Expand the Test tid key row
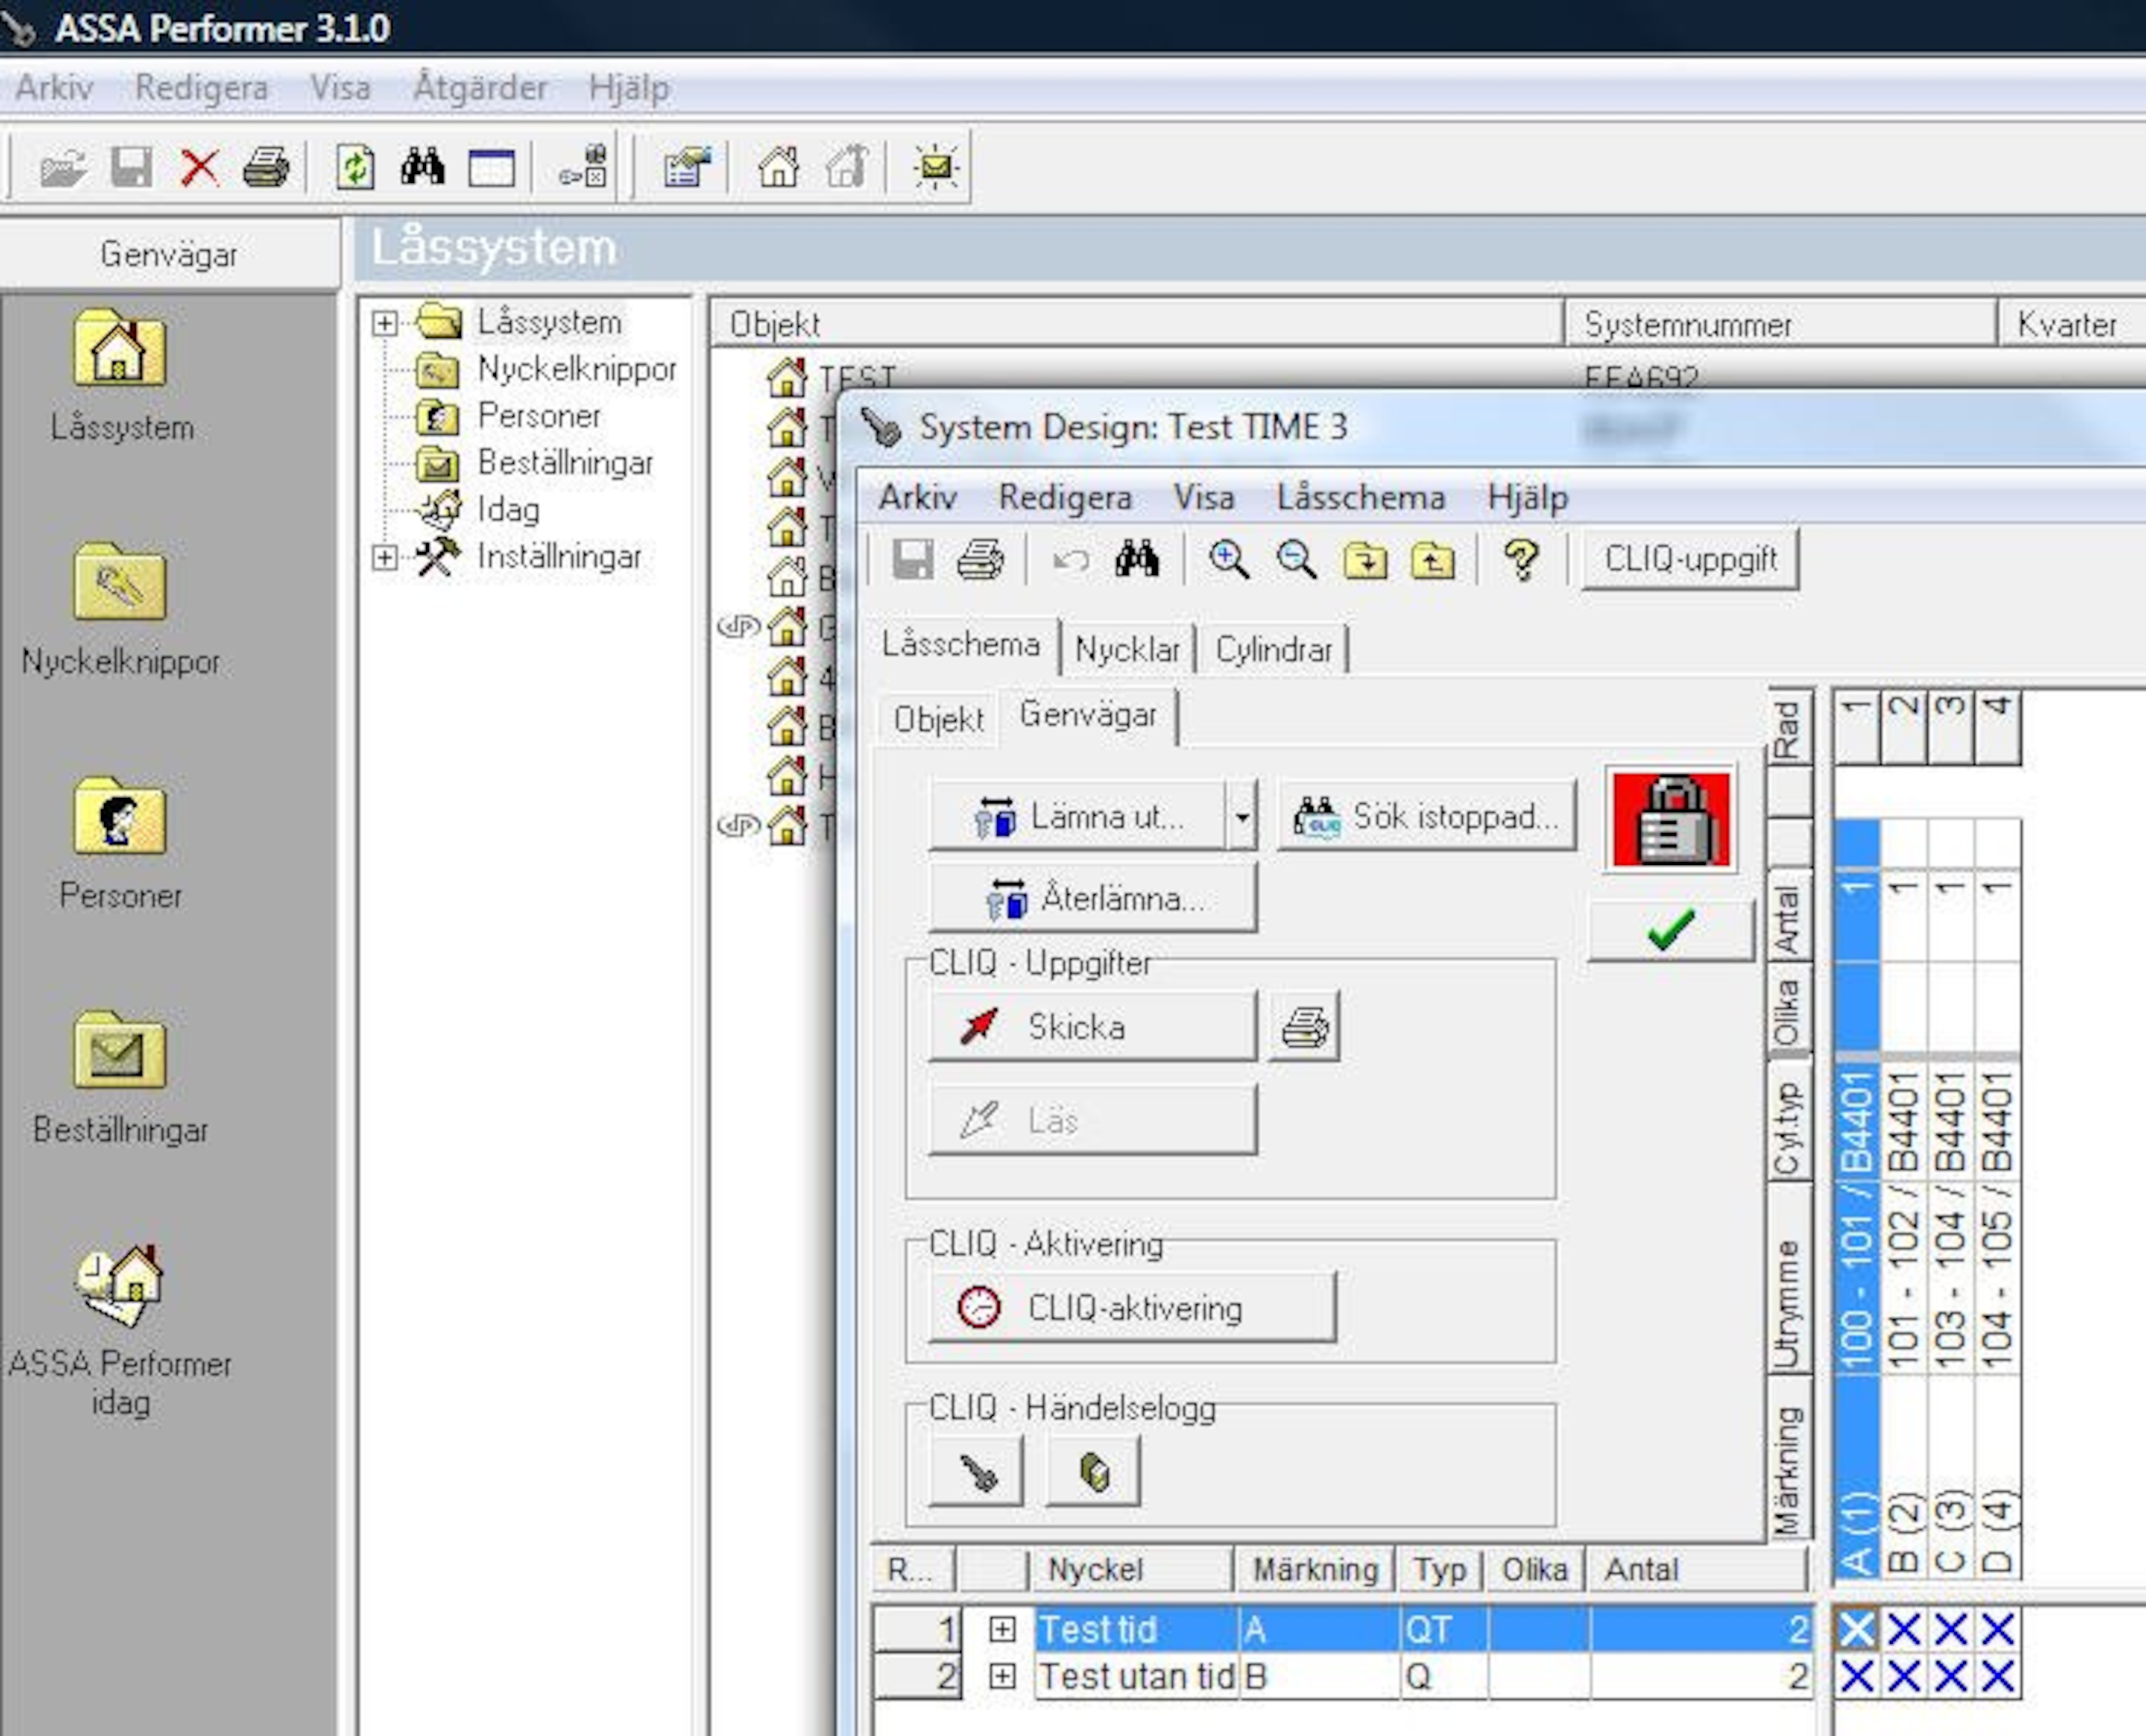Screen dimensions: 2146x1736 tap(1002, 1630)
